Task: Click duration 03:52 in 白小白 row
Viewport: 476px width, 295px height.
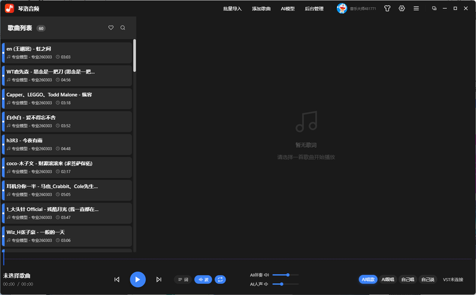Action: (65, 126)
